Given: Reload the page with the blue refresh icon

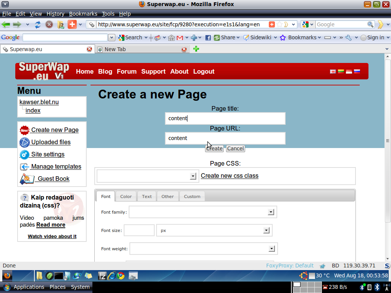Looking at the screenshot, I should pyautogui.click(x=38, y=24).
